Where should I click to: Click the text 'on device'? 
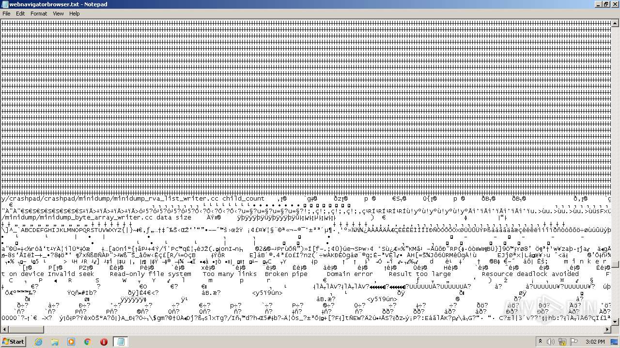[27, 274]
